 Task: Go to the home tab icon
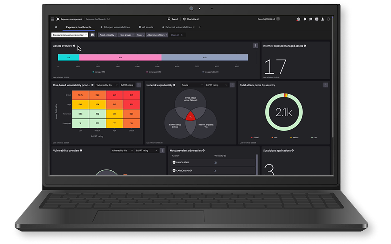tap(56, 27)
